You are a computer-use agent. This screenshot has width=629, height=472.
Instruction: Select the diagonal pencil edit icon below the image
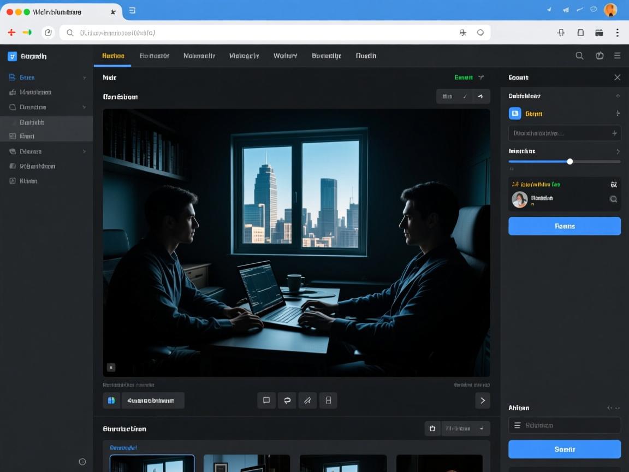pos(307,400)
